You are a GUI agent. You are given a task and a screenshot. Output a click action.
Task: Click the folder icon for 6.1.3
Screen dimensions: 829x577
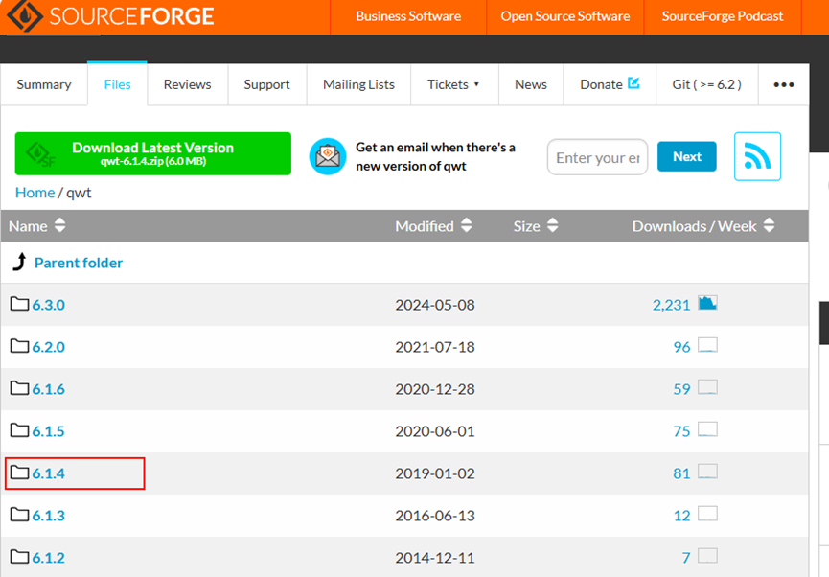pyautogui.click(x=19, y=515)
